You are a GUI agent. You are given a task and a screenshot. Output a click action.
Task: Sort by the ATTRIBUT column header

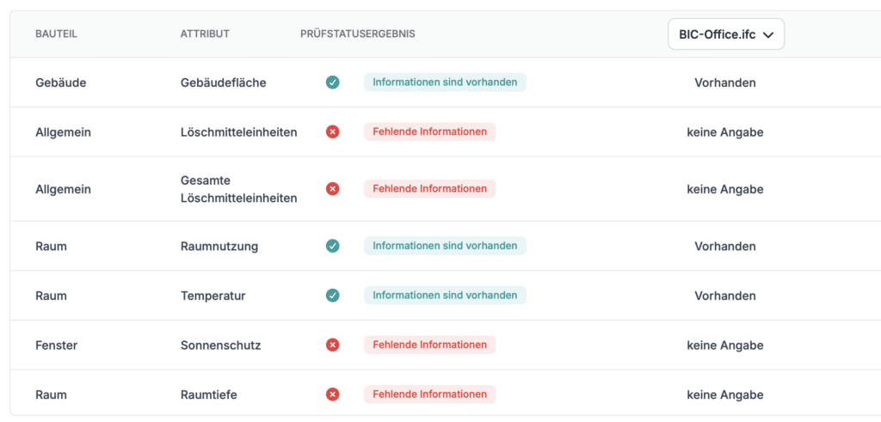[x=205, y=34]
